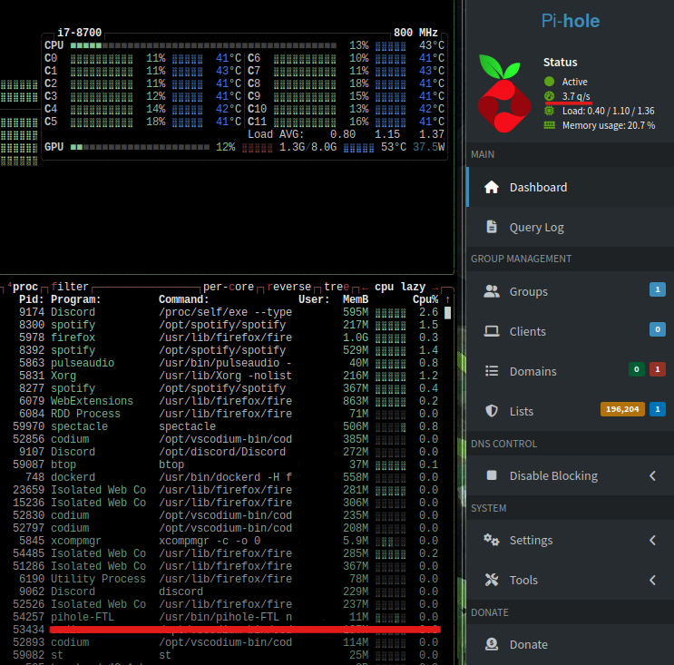Click the Clients count badge showing 0

(x=658, y=329)
